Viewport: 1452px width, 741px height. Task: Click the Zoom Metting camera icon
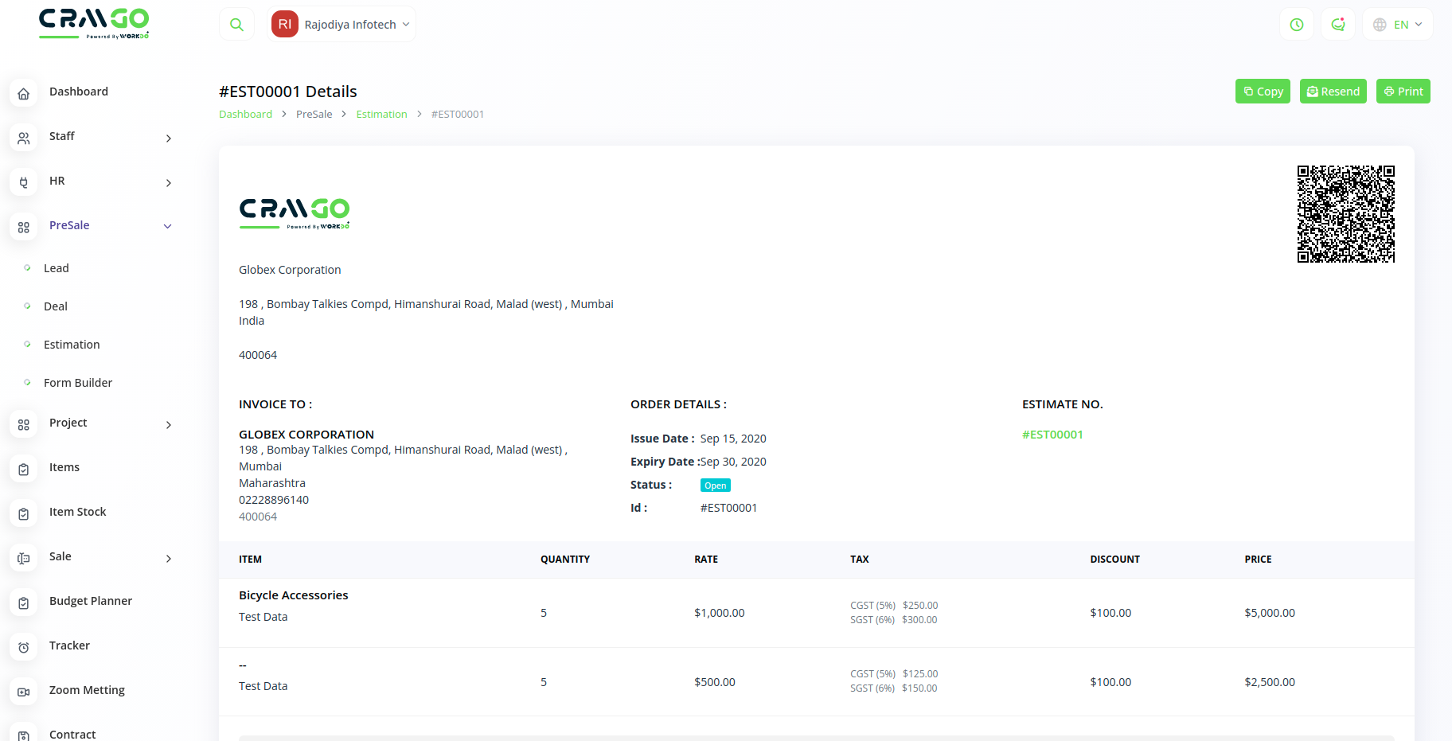(24, 692)
